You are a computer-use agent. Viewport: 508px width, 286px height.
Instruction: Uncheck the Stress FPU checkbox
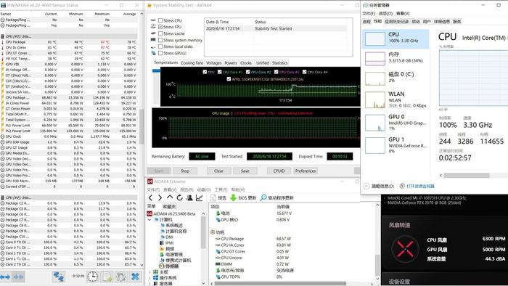coord(160,27)
